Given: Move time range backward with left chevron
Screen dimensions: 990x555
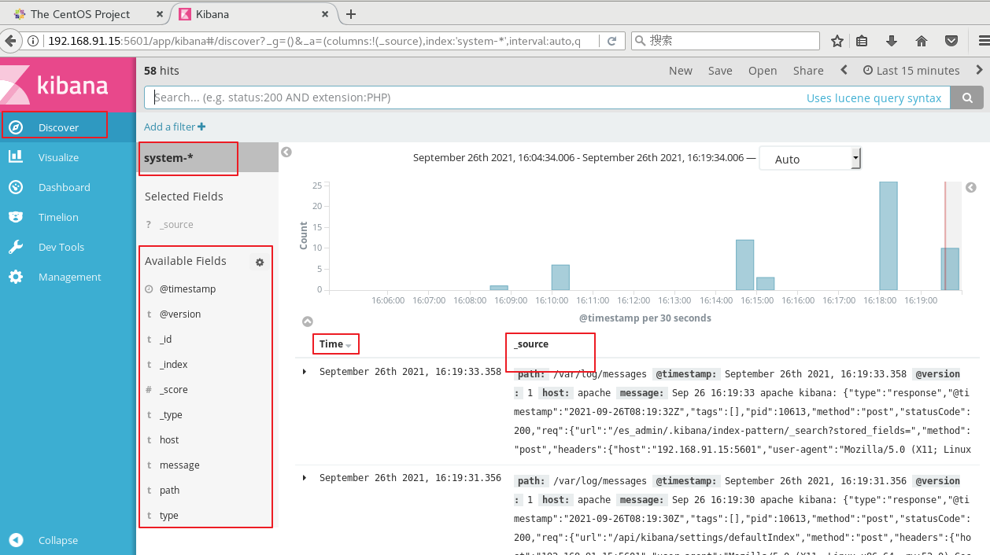Looking at the screenshot, I should (x=844, y=70).
